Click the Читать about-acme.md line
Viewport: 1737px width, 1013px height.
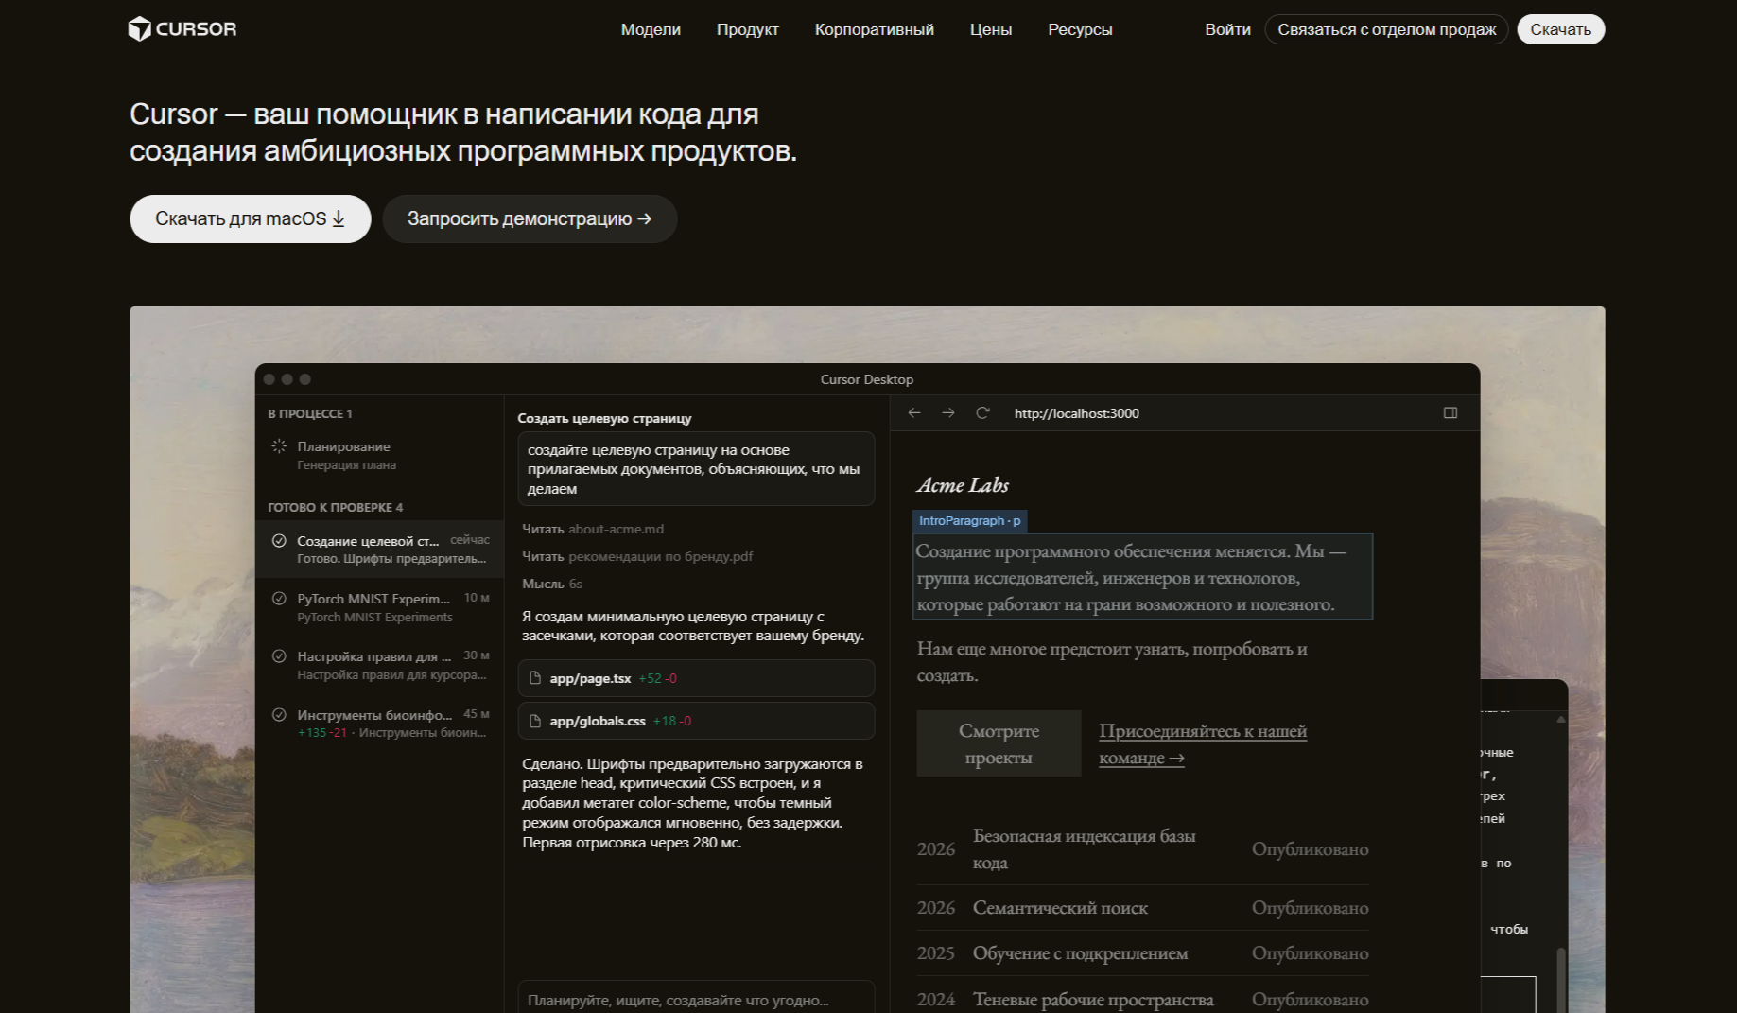(x=593, y=529)
